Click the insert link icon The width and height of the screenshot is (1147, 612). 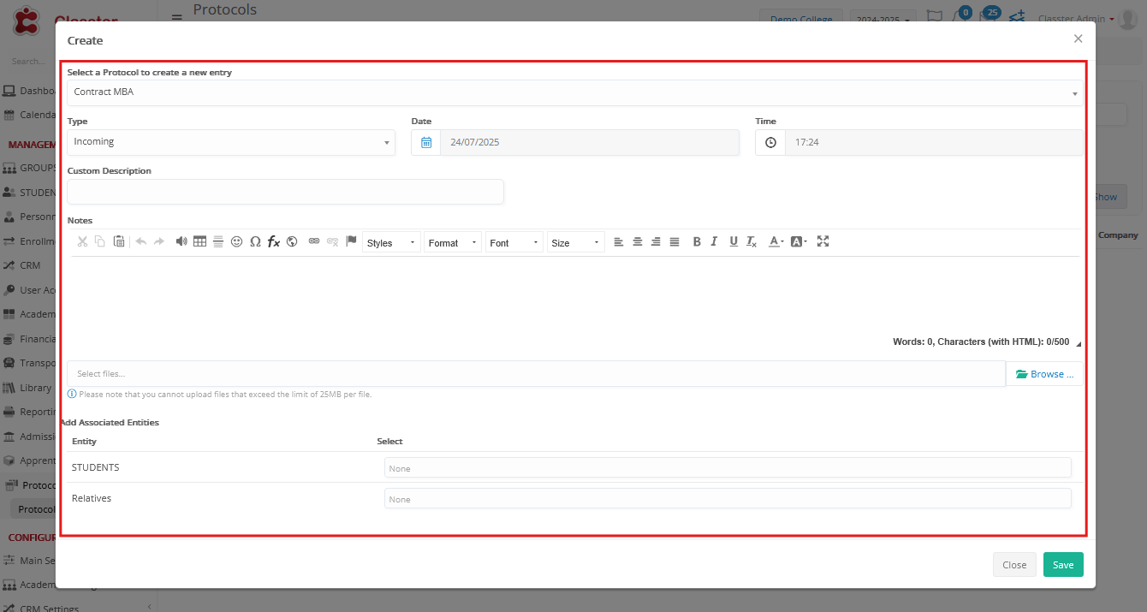pyautogui.click(x=314, y=242)
